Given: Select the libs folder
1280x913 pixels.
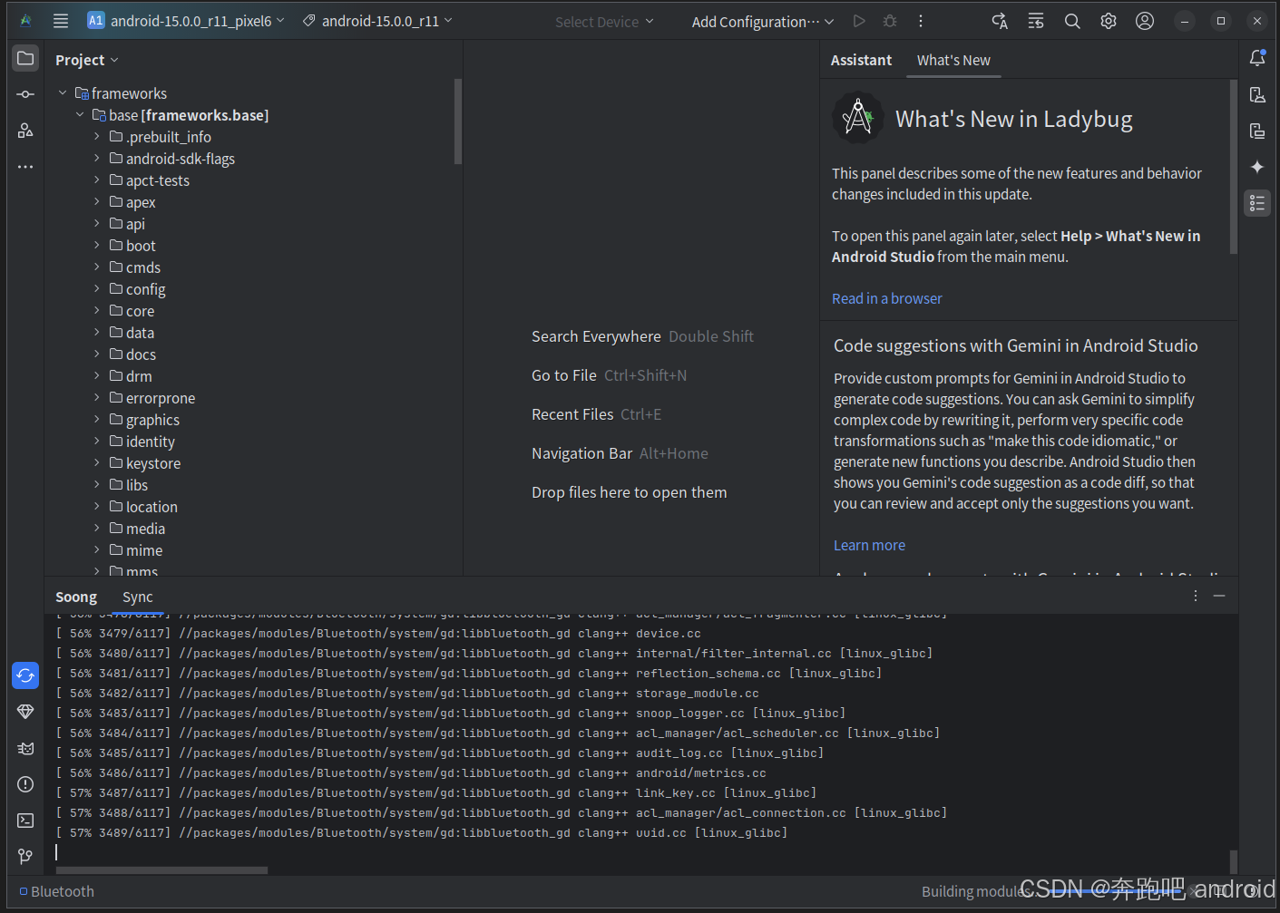Looking at the screenshot, I should pyautogui.click(x=137, y=485).
